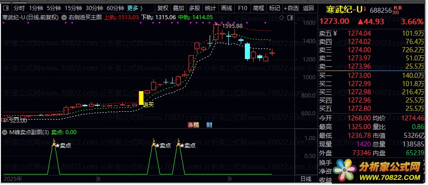This screenshot has height=185, width=428.
Task: Click the 上轨 value 1513.03
Action: [128, 17]
